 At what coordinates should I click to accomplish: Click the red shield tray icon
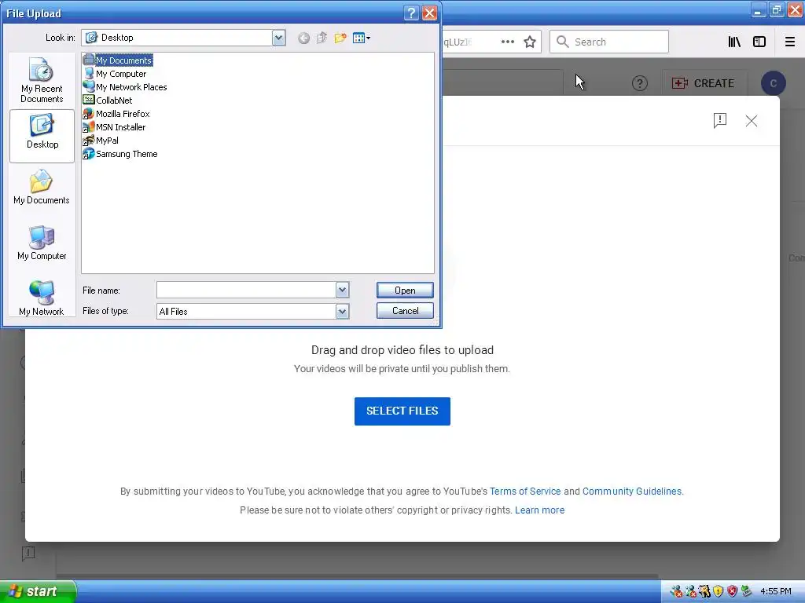point(732,592)
